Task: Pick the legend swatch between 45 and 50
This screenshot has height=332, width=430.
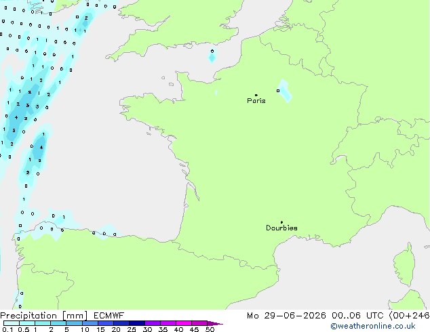Action: pyautogui.click(x=199, y=323)
